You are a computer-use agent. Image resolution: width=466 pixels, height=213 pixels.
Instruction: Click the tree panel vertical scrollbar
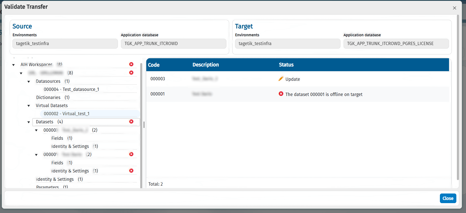[141, 125]
